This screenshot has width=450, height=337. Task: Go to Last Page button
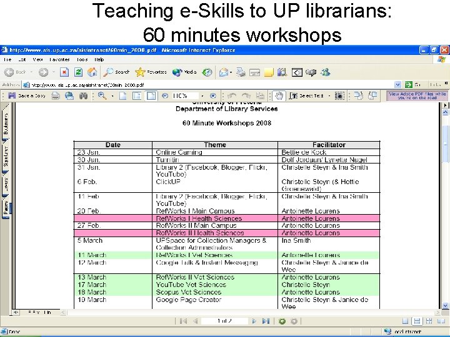(x=266, y=321)
